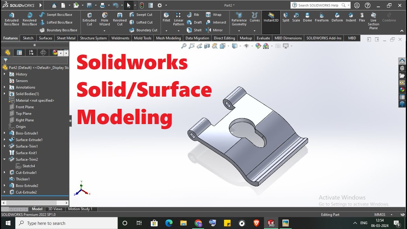407x229 pixels.
Task: Choose the Swept Boss/Base feature
Action: click(x=56, y=15)
